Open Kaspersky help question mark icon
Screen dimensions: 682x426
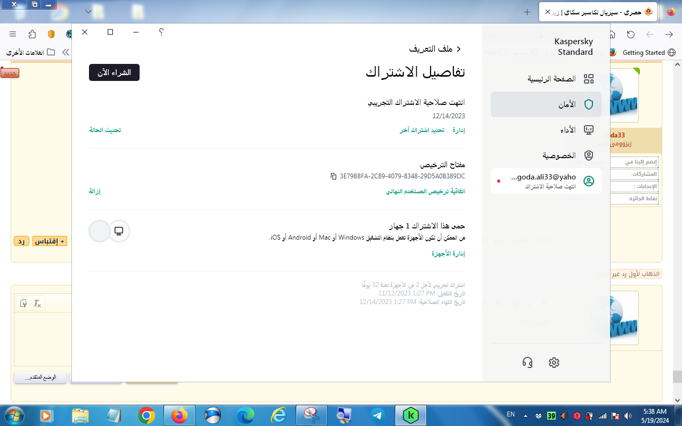(x=161, y=32)
